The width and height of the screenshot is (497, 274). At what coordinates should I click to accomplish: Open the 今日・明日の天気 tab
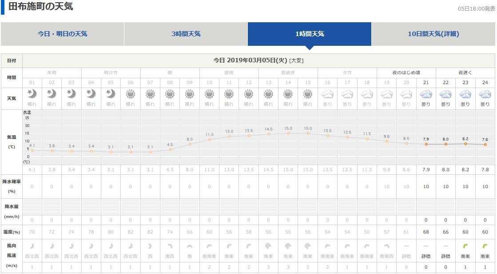(62, 34)
